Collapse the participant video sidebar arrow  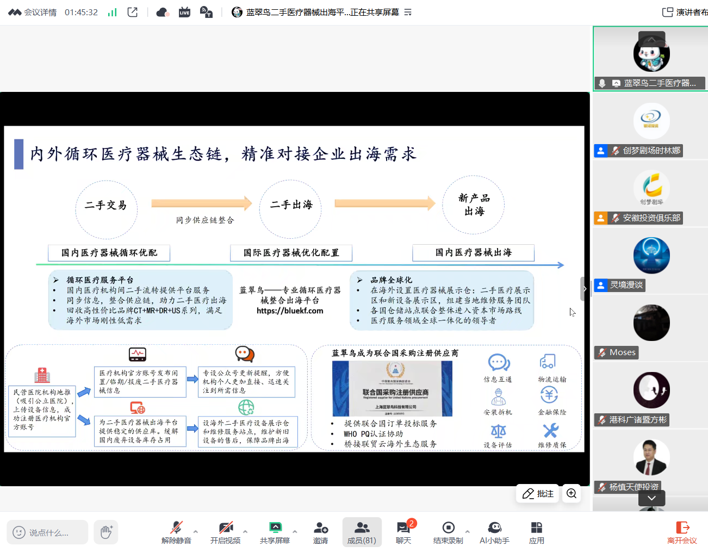pos(585,289)
